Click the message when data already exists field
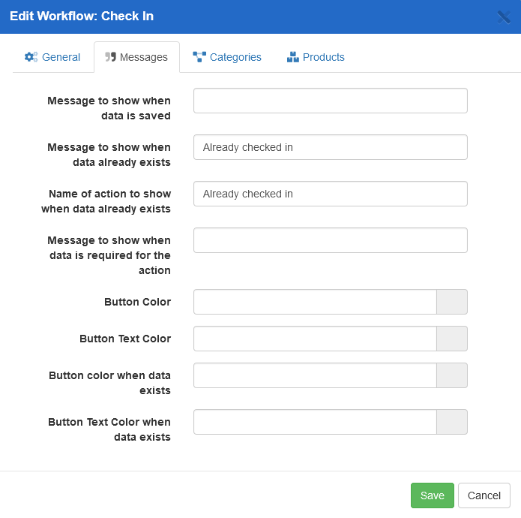Image resolution: width=521 pixels, height=518 pixels. pos(330,147)
